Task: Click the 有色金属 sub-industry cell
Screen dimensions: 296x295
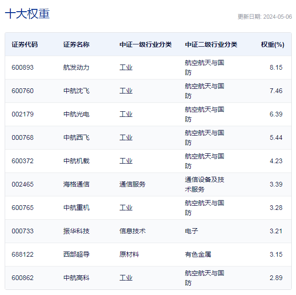Action: pyautogui.click(x=198, y=254)
